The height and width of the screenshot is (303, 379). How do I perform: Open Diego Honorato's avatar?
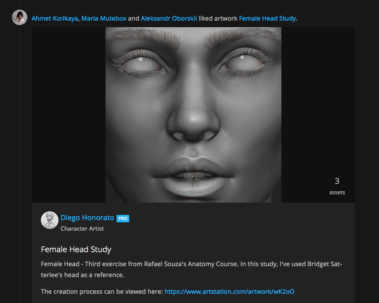click(x=50, y=220)
